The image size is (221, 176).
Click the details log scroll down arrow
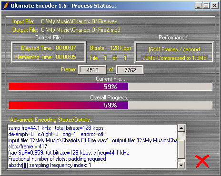(181, 166)
